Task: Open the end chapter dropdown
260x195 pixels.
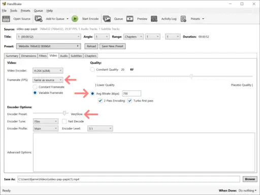Action: click(x=173, y=37)
